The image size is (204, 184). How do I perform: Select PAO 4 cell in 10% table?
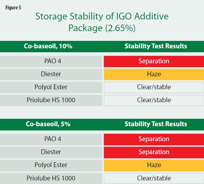51,61
